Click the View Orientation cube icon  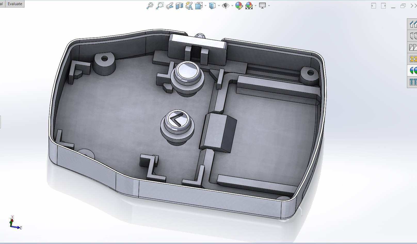click(x=199, y=6)
